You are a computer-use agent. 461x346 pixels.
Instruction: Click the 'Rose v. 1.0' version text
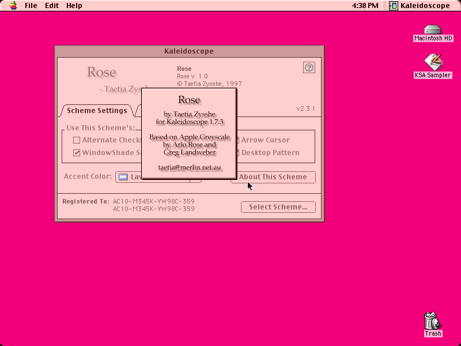(x=192, y=76)
